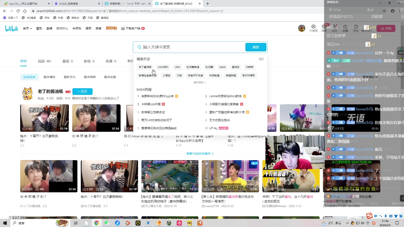
Task: Reload the page with refresh icon
Action: tap(18, 11)
